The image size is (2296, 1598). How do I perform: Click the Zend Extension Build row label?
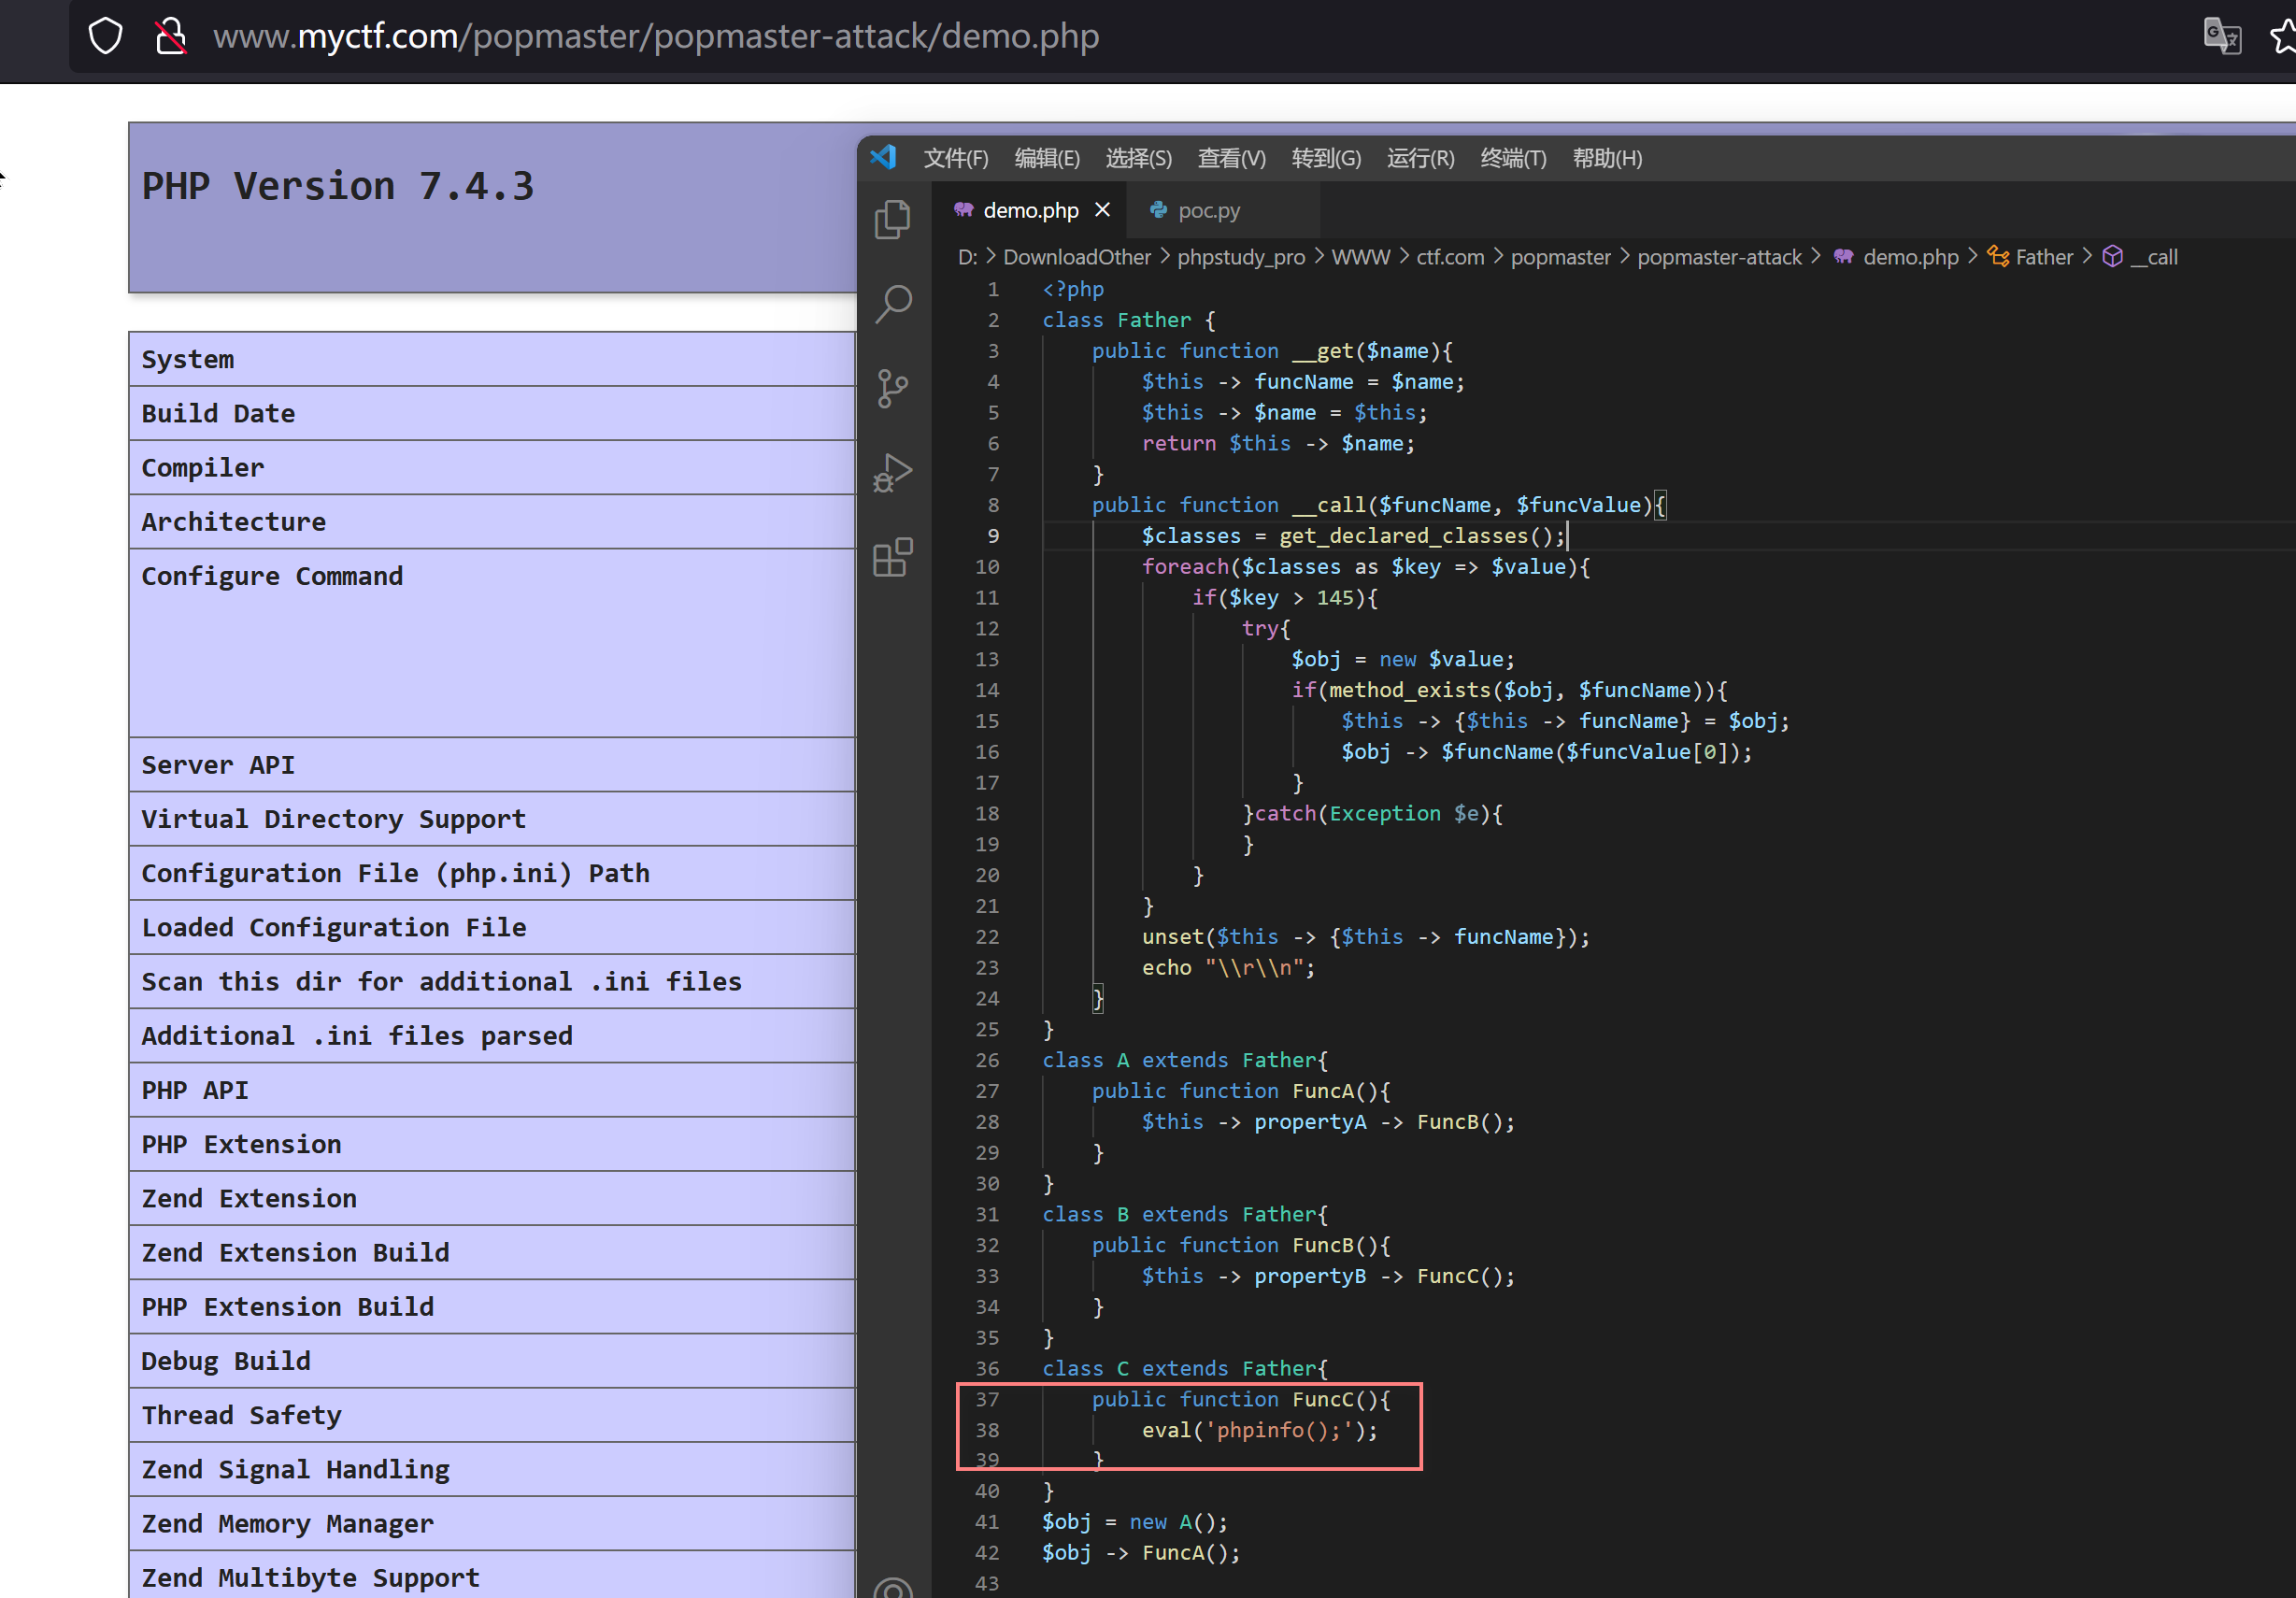point(295,1252)
